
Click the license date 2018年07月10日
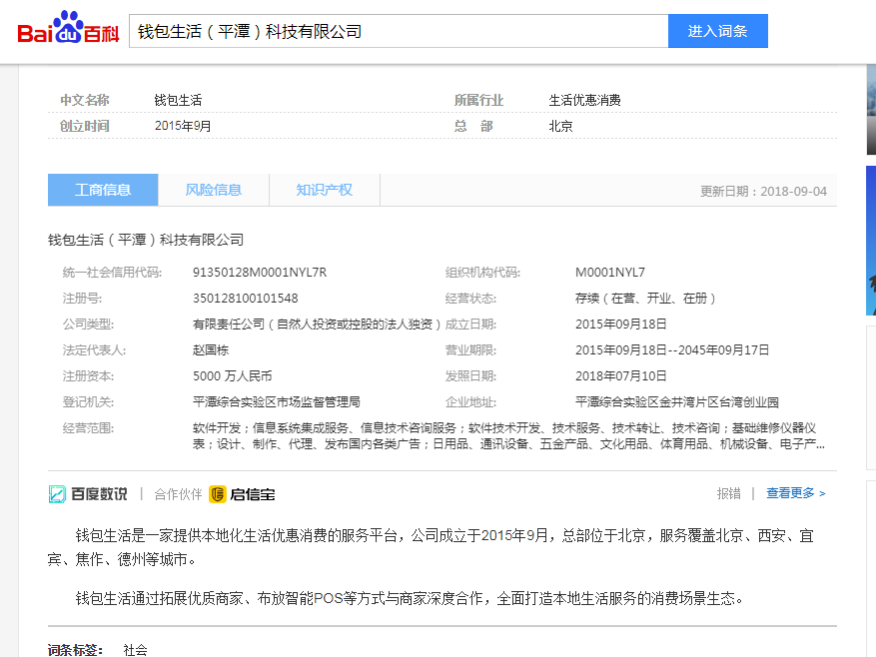tap(620, 376)
